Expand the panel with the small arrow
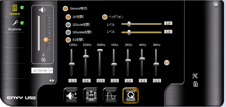The width and height of the screenshot is (226, 107). coord(52,80)
